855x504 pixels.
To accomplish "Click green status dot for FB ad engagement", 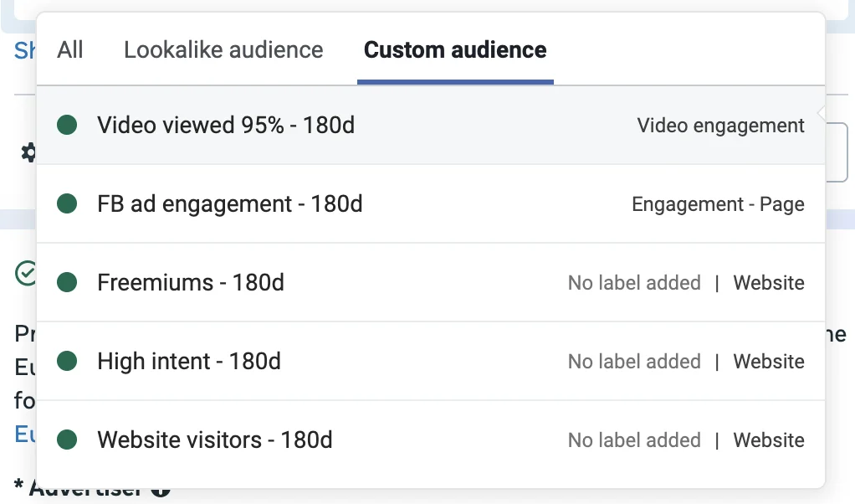I will [x=67, y=204].
